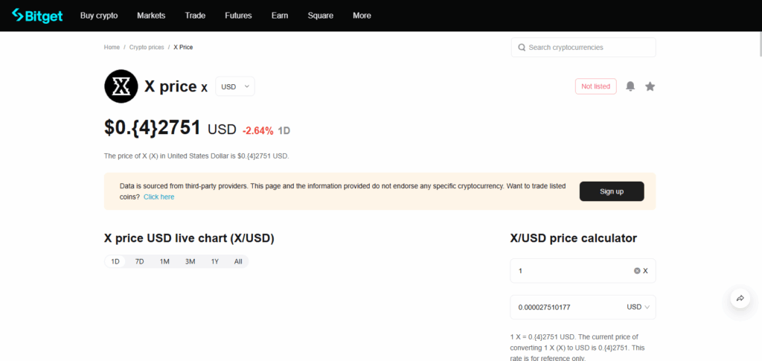This screenshot has height=361, width=762.
Task: Open the More menu in navigation
Action: point(362,16)
